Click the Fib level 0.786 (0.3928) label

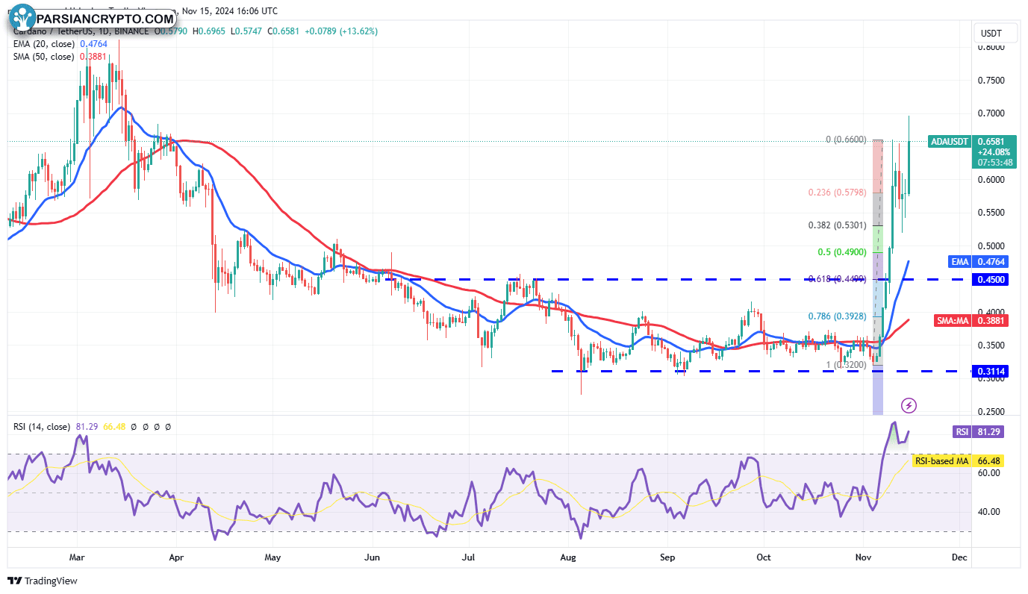click(x=838, y=316)
